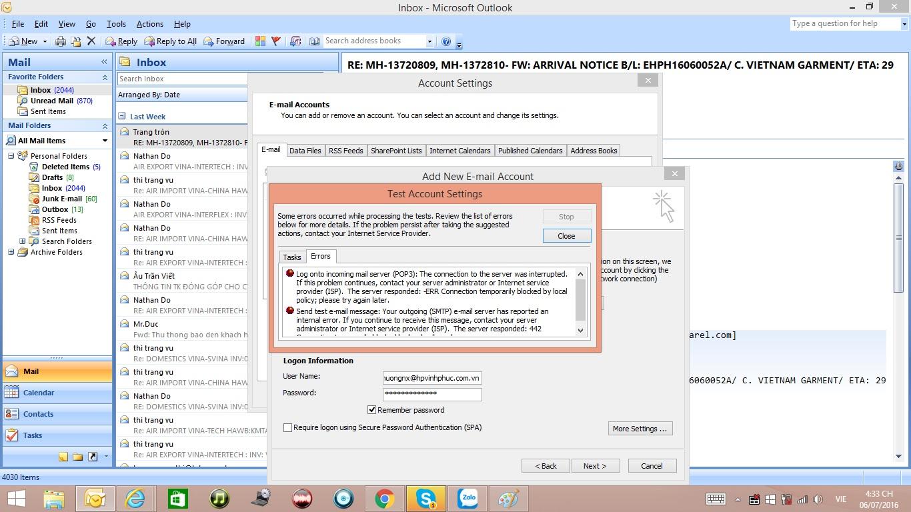Collapse the Mail Folders section
The image size is (911, 512).
(105, 126)
